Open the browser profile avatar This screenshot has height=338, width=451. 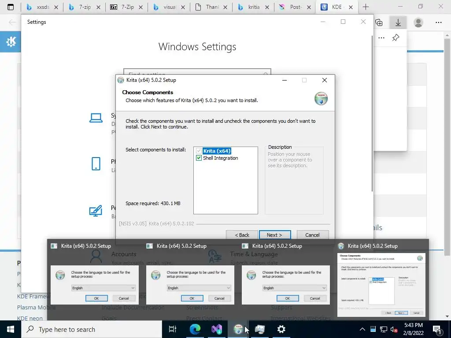coord(418,22)
